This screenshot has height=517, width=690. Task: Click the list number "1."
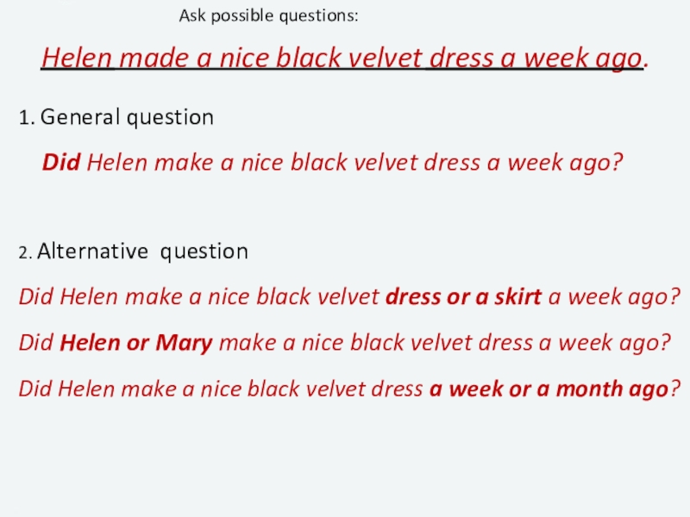coord(27,117)
